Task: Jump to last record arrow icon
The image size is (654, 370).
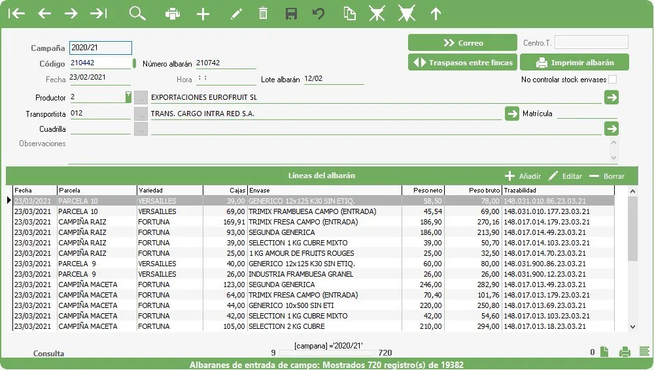Action: [99, 14]
